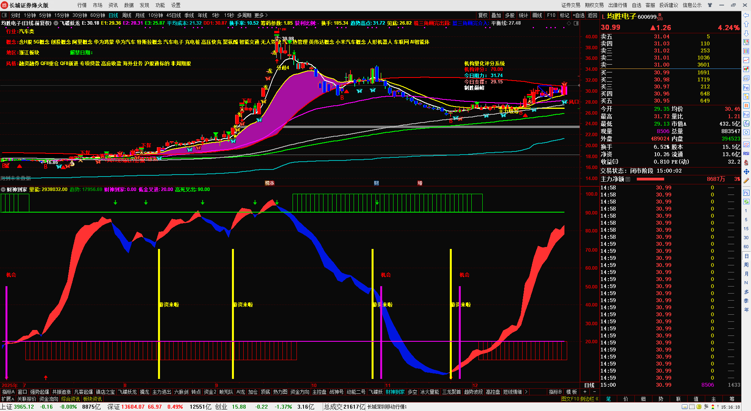Collapse the 侧边栏 sidebar
Screen dimensions: 751x411
589,399
